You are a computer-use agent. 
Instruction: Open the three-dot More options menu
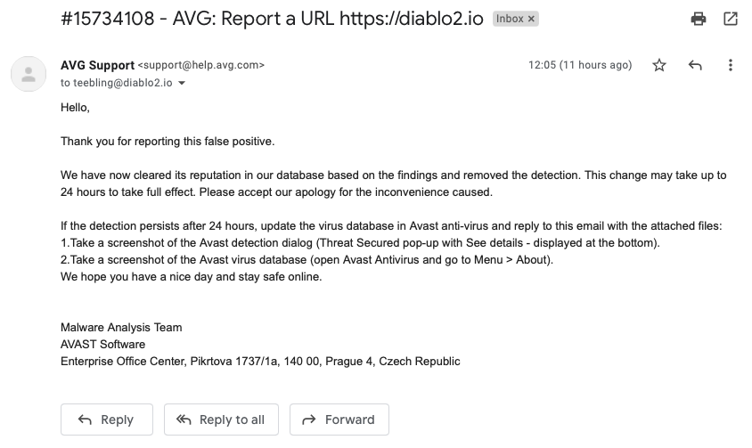pyautogui.click(x=731, y=65)
